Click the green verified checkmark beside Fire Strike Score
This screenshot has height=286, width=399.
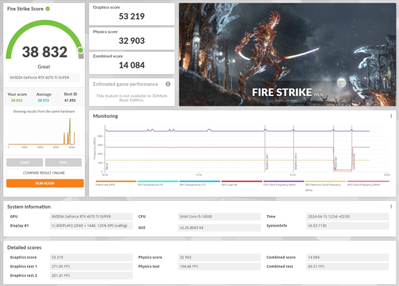(x=47, y=8)
